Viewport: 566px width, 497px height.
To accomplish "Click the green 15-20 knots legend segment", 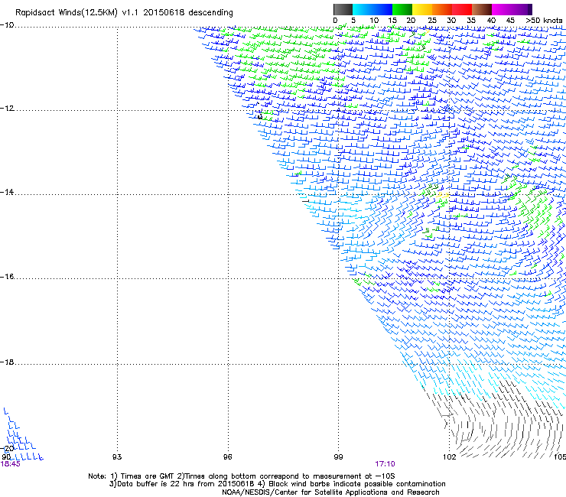I will pyautogui.click(x=402, y=9).
